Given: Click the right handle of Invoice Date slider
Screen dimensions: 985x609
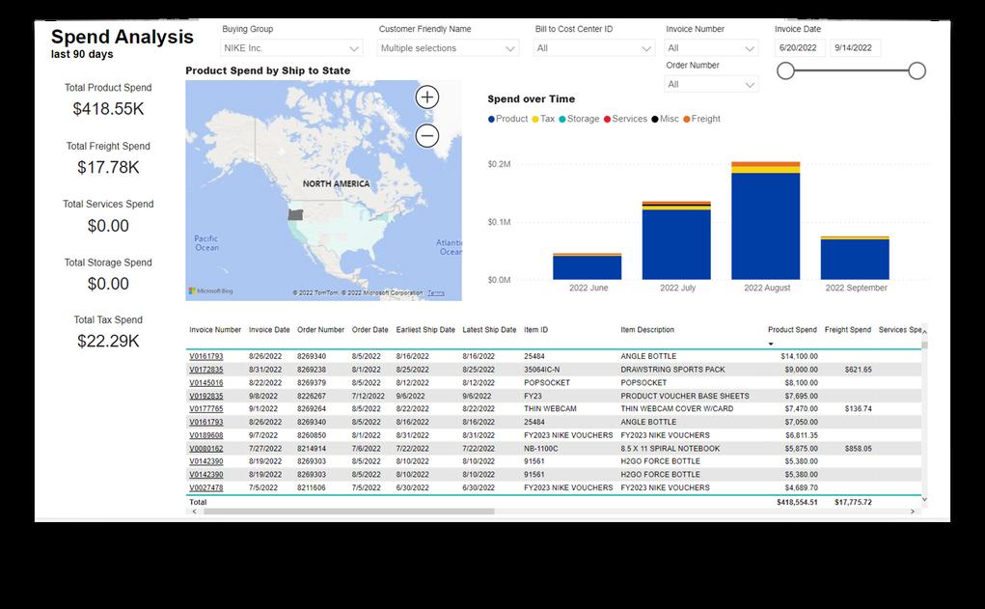Looking at the screenshot, I should (917, 71).
